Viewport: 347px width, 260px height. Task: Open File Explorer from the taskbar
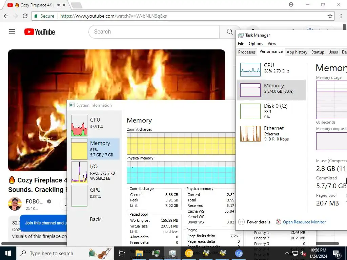(x=139, y=253)
